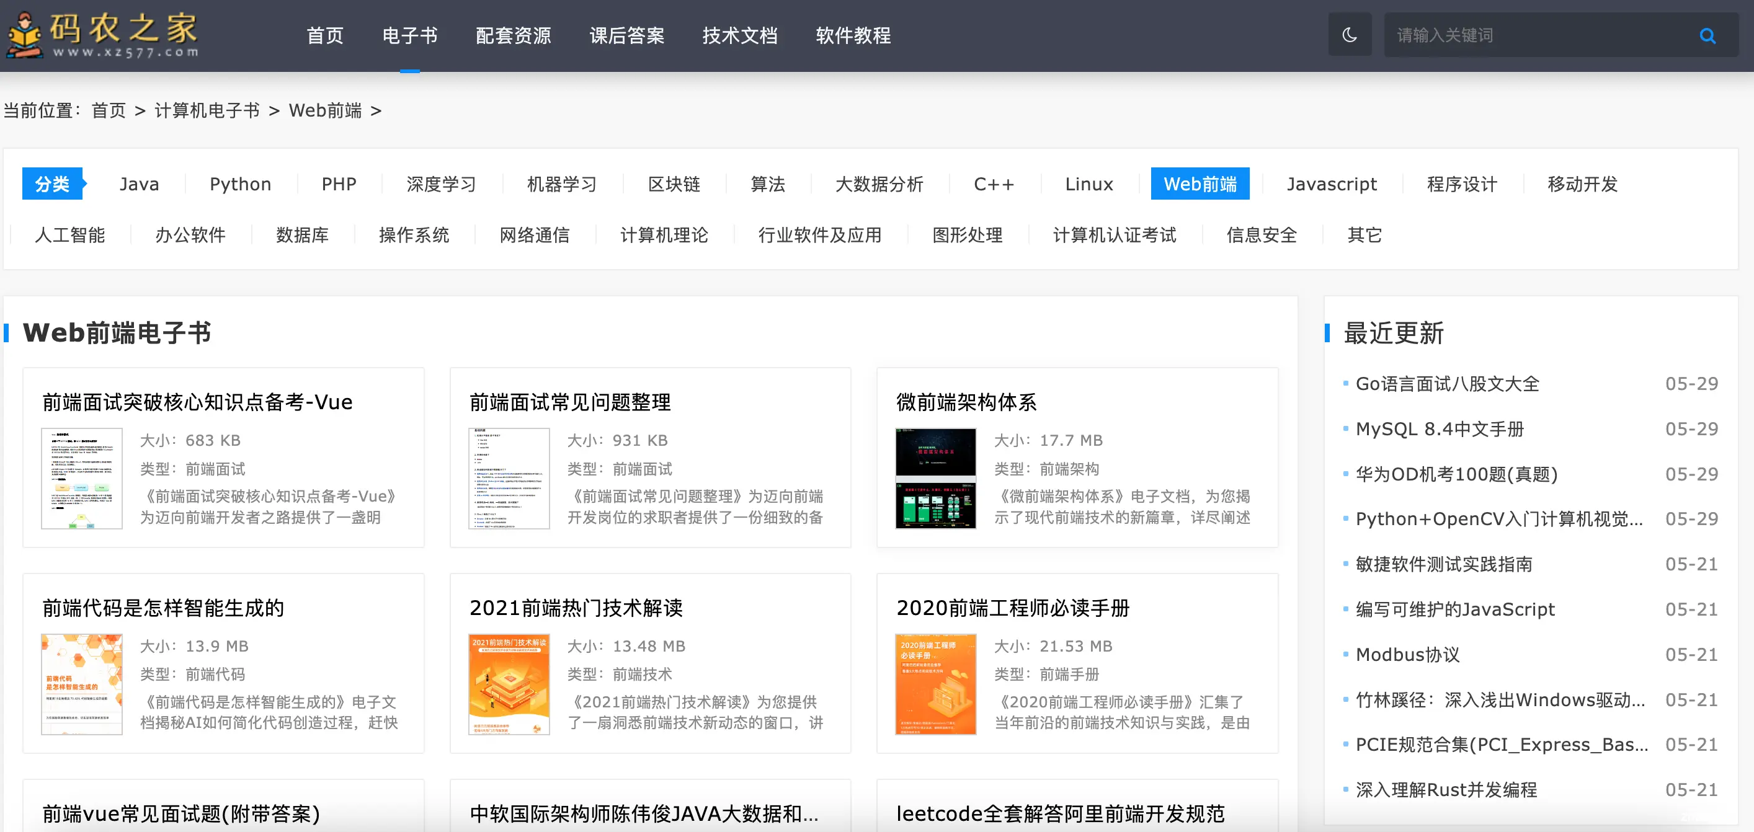
Task: Select the Linux category
Action: point(1088,184)
